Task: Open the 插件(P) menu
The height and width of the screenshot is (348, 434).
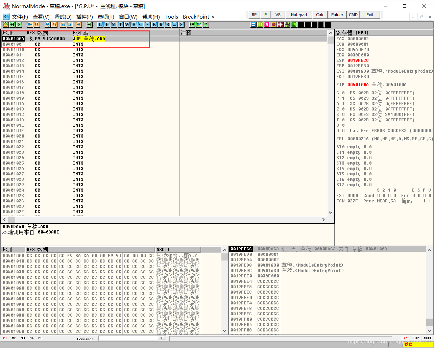Action: (85, 17)
